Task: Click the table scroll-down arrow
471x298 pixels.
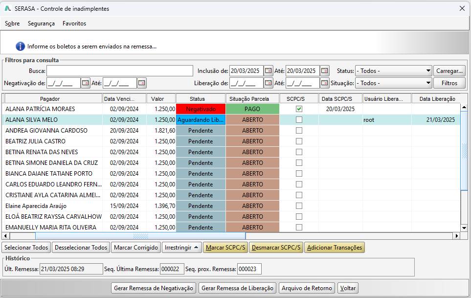Action: coord(464,228)
